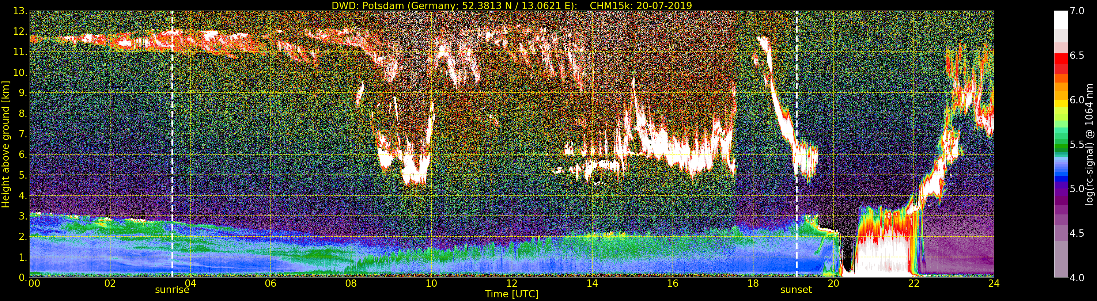The width and height of the screenshot is (1097, 301).
Task: Click the y-axis tick label '12.'
Action: (20, 31)
